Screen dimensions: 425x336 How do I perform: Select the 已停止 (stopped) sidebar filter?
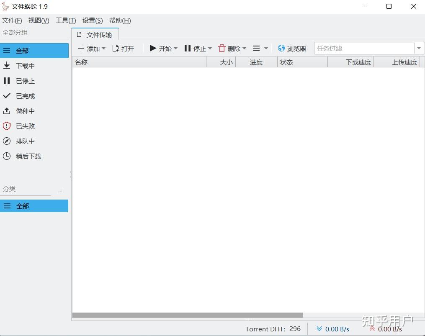[x=25, y=81]
